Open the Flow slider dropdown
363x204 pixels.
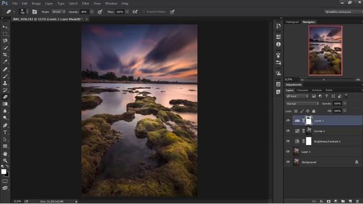(x=127, y=12)
